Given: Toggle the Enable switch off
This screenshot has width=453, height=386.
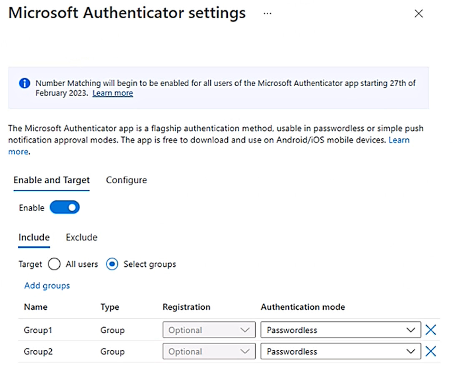Looking at the screenshot, I should tap(65, 208).
